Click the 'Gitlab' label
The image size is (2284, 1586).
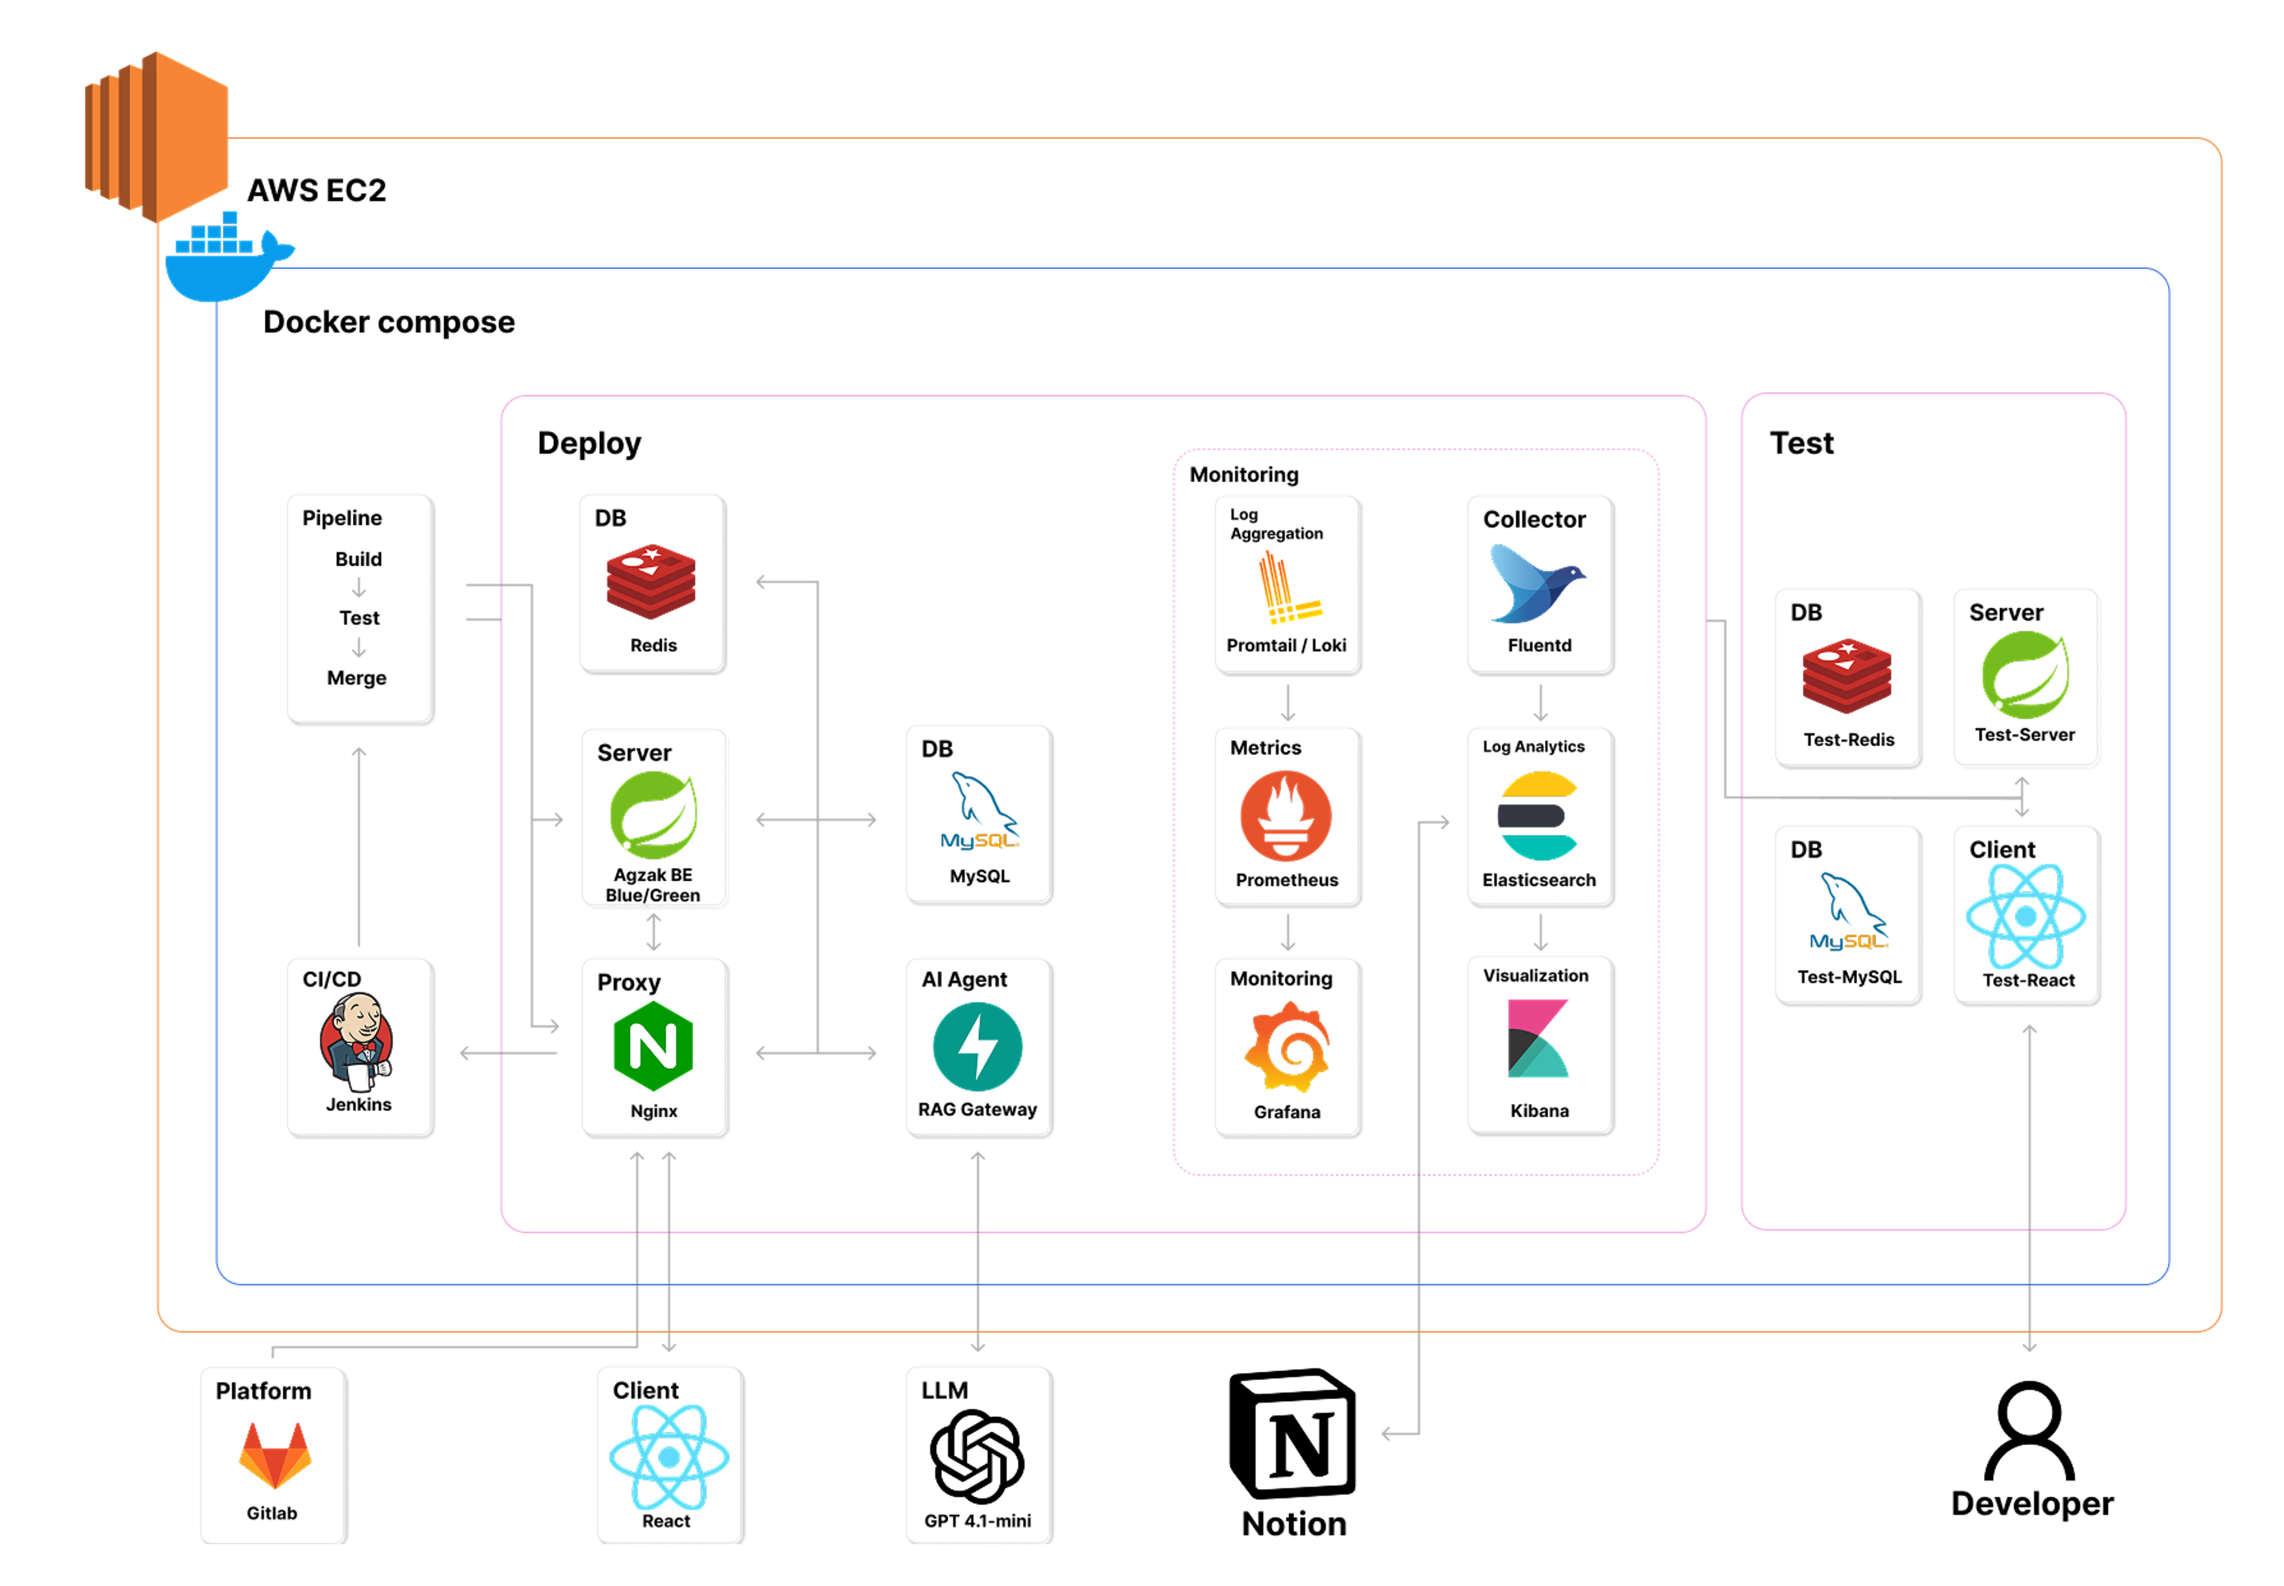(271, 1513)
